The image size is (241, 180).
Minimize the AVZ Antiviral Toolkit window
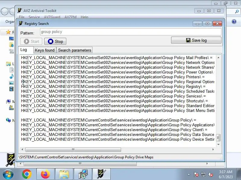[199, 11]
